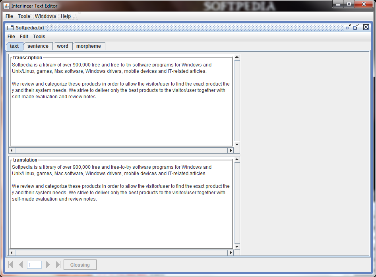The image size is (376, 277).
Task: Click translation line 'self-made evaluation and review notes.'
Action: (x=54, y=199)
